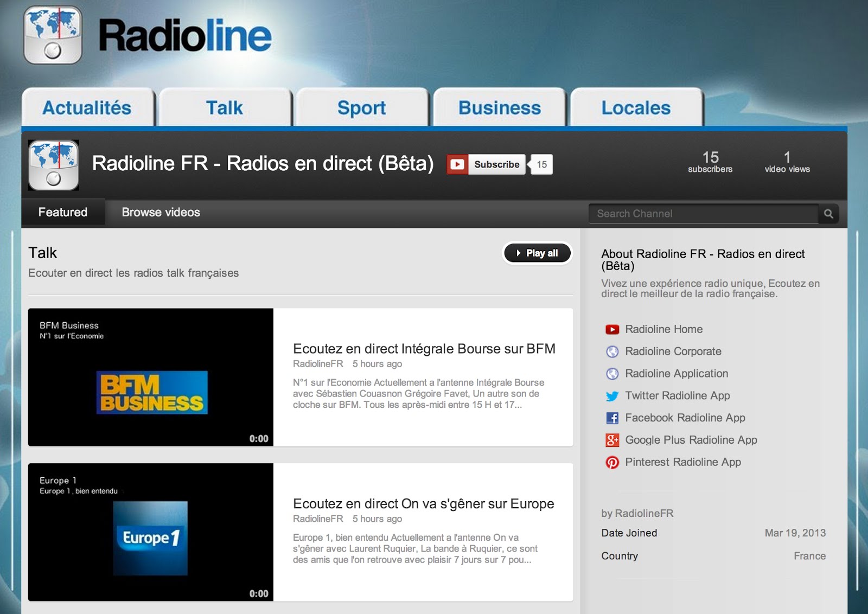Screen dimensions: 868x614
Task: Click the 'Vivez une expérience radio unique' description
Action: point(711,289)
